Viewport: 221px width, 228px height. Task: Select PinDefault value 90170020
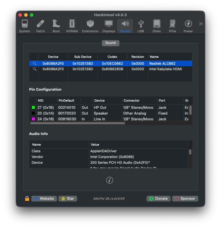[67, 113]
